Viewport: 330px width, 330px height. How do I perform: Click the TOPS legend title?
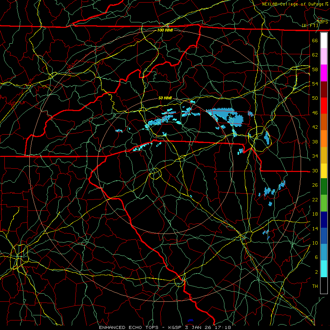(322, 22)
